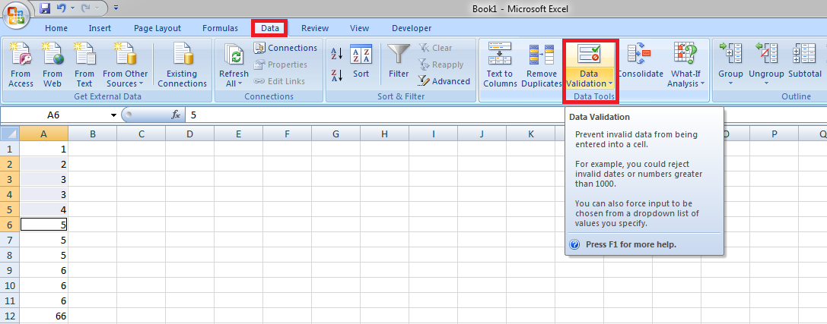Click the Select All corner button
This screenshot has height=324, width=827.
click(10, 134)
